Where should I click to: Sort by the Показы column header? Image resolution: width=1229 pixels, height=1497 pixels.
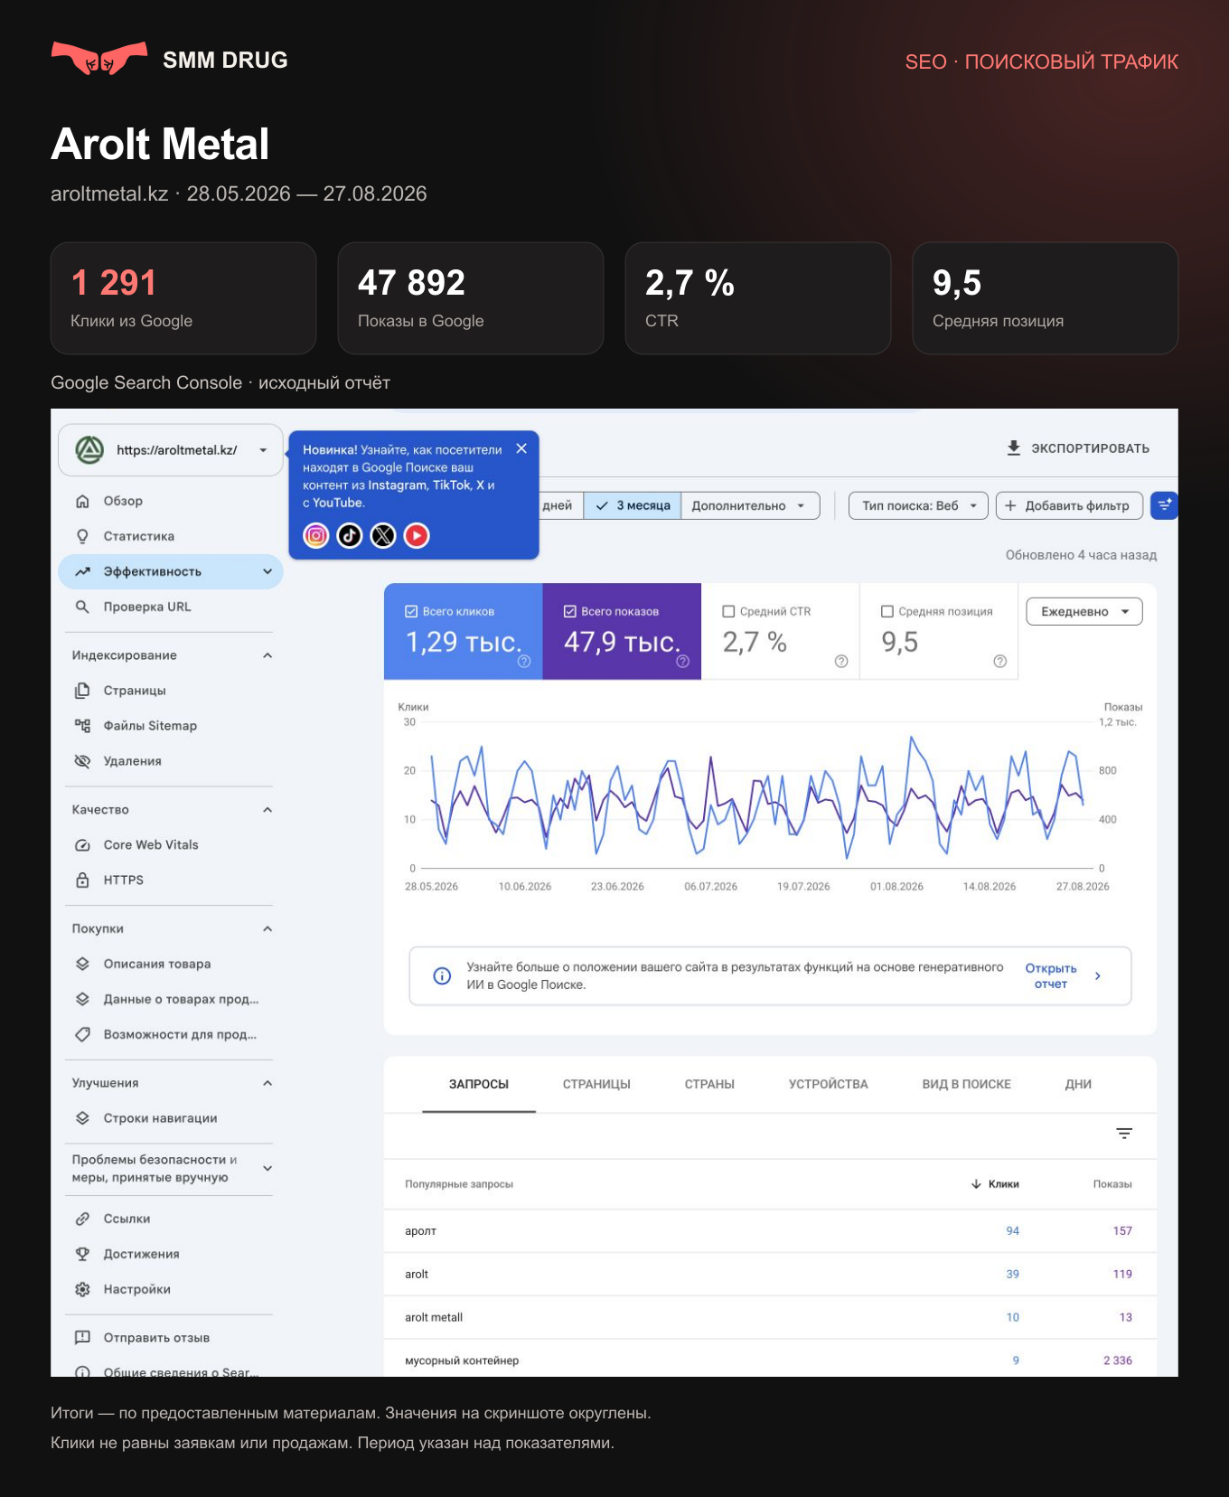click(x=1112, y=1184)
